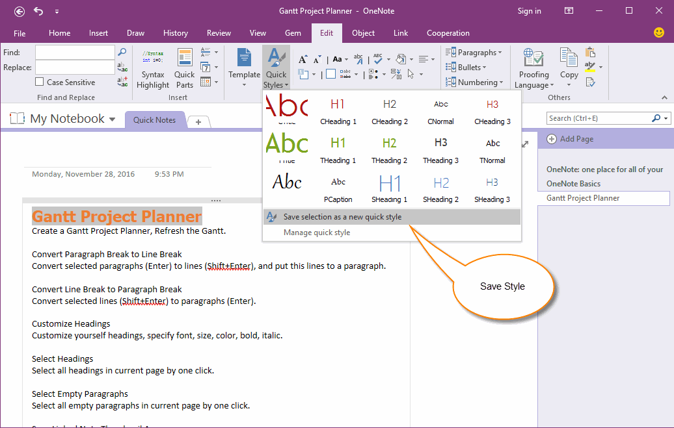This screenshot has height=428, width=674.
Task: Open the Bullets dropdown
Action: tap(466, 67)
